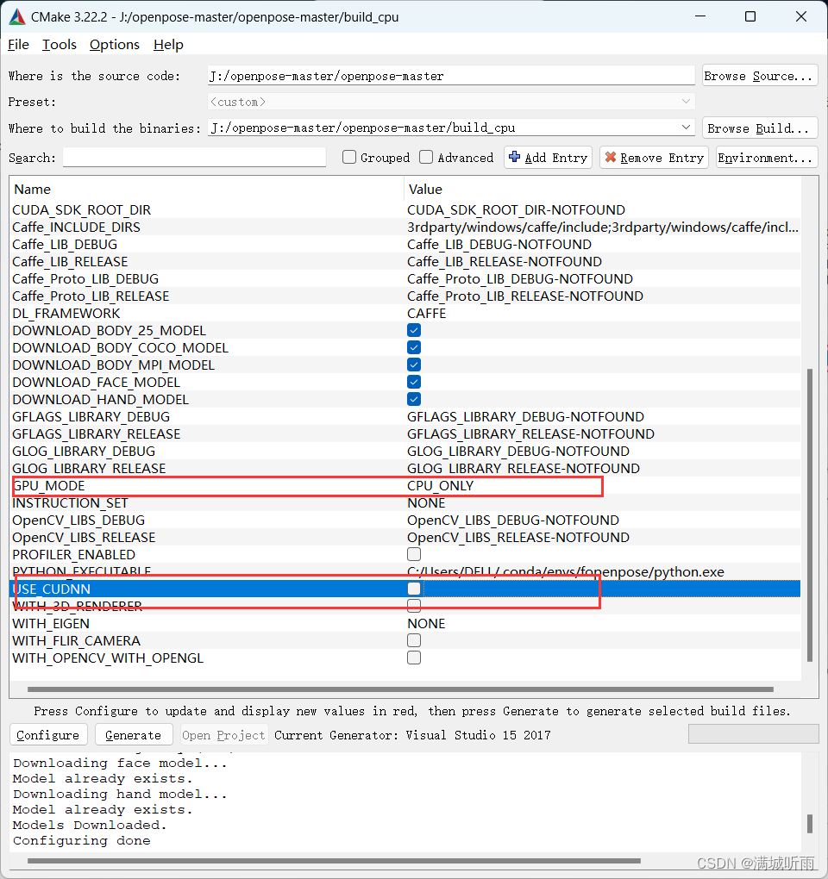The height and width of the screenshot is (879, 828).
Task: Enable the USE_CUDNN checkbox
Action: point(413,589)
